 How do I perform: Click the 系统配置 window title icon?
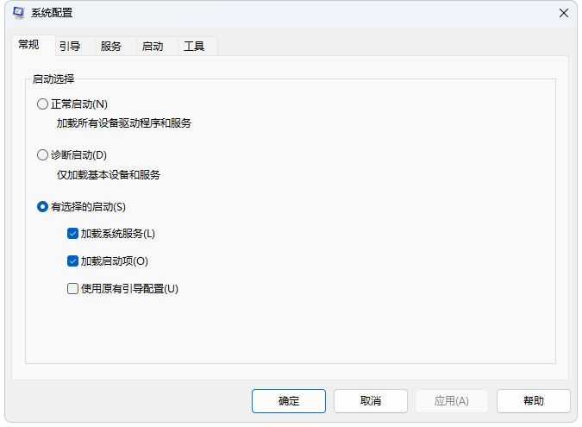point(18,13)
